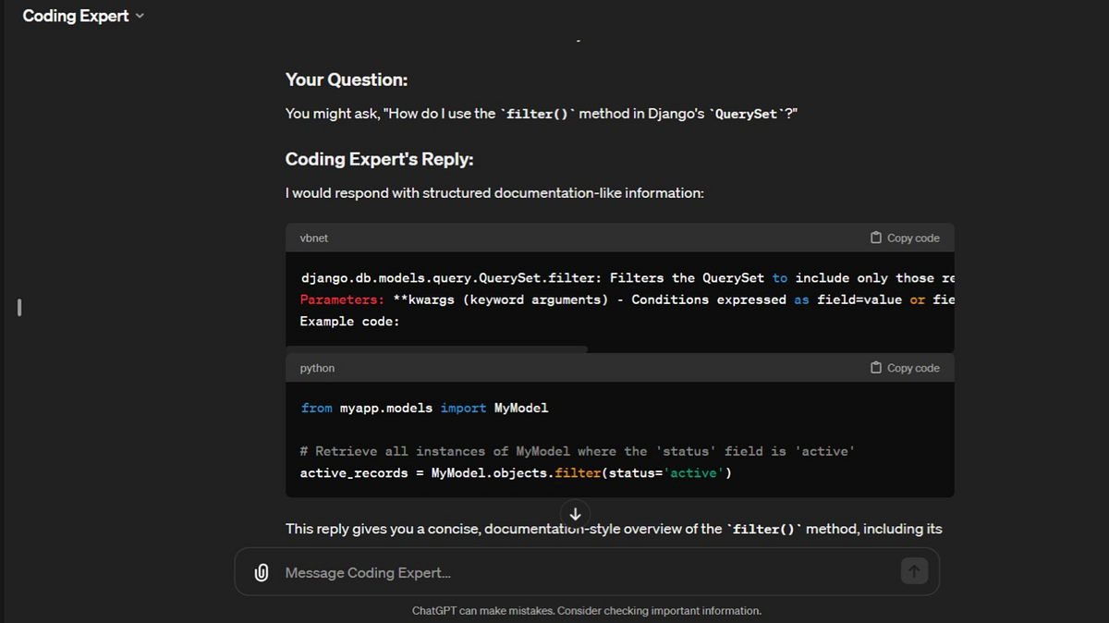This screenshot has width=1109, height=623.
Task: Select the python code block header
Action: [x=317, y=367]
